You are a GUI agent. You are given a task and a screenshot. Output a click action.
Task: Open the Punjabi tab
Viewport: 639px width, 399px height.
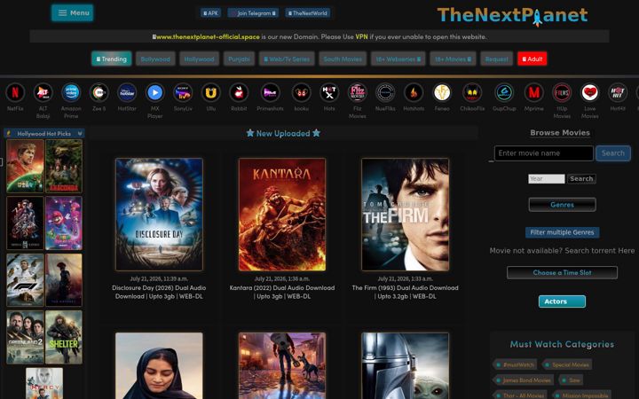tap(239, 59)
